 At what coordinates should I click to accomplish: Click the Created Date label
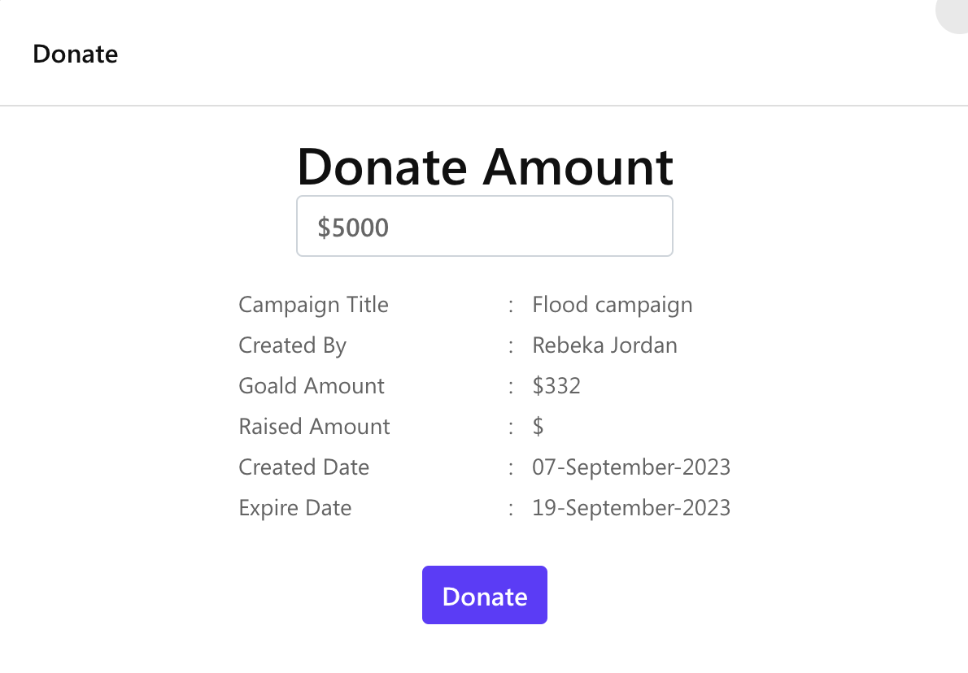click(303, 467)
